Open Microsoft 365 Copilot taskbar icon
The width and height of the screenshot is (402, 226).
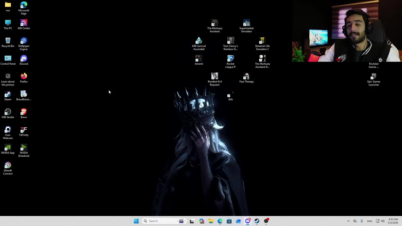point(201,221)
